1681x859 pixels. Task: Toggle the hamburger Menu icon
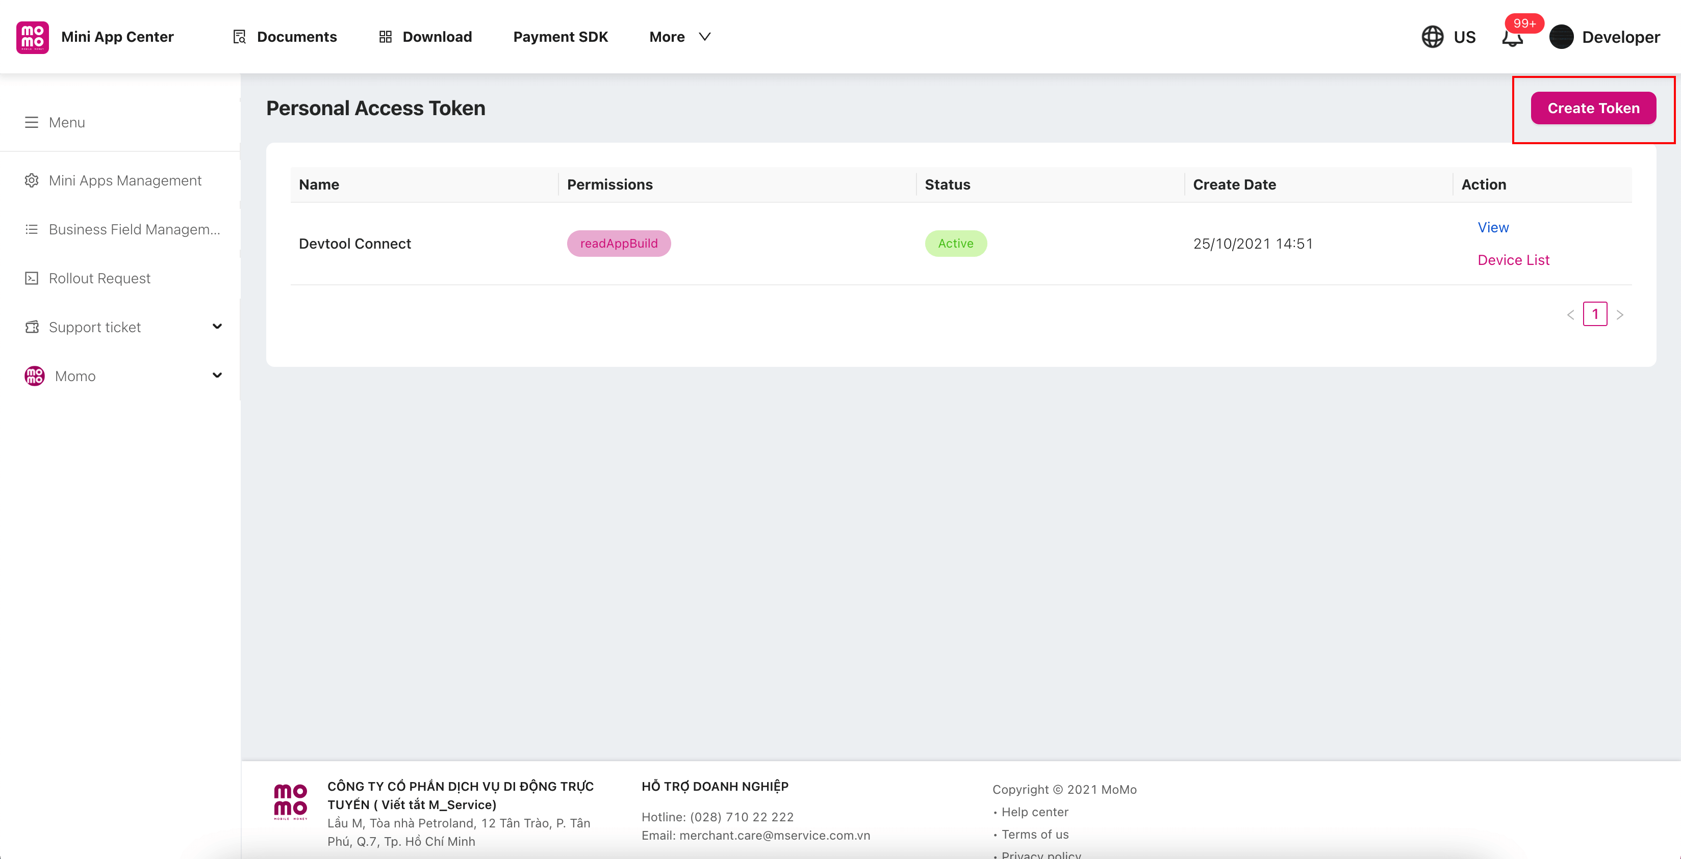tap(31, 122)
